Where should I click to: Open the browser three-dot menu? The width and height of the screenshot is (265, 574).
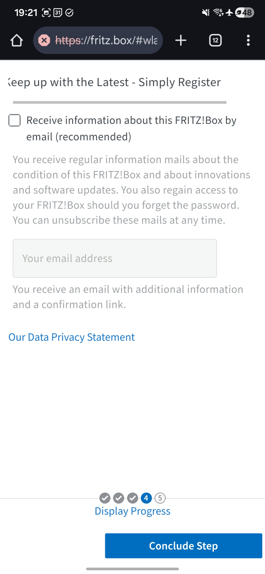(x=248, y=40)
